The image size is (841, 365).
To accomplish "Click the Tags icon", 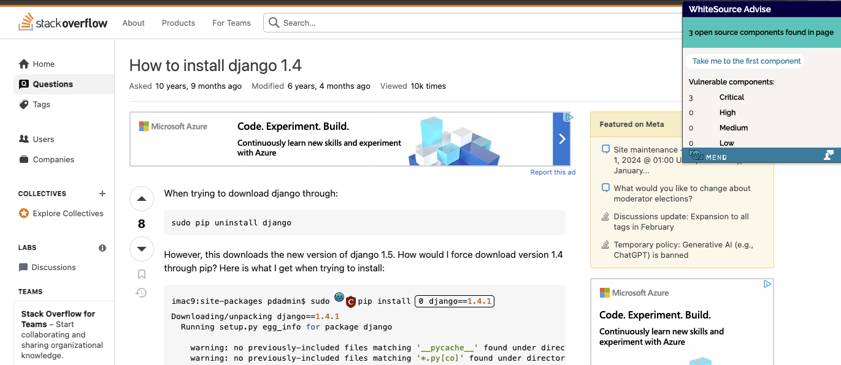I will pyautogui.click(x=23, y=104).
